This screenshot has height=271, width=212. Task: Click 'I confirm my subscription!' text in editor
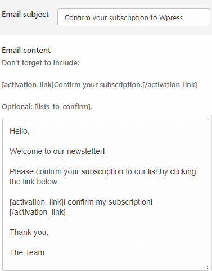[108, 202]
